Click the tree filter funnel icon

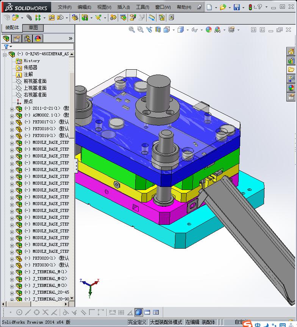point(6,47)
